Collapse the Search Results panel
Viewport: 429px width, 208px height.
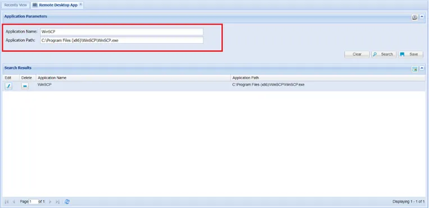422,68
